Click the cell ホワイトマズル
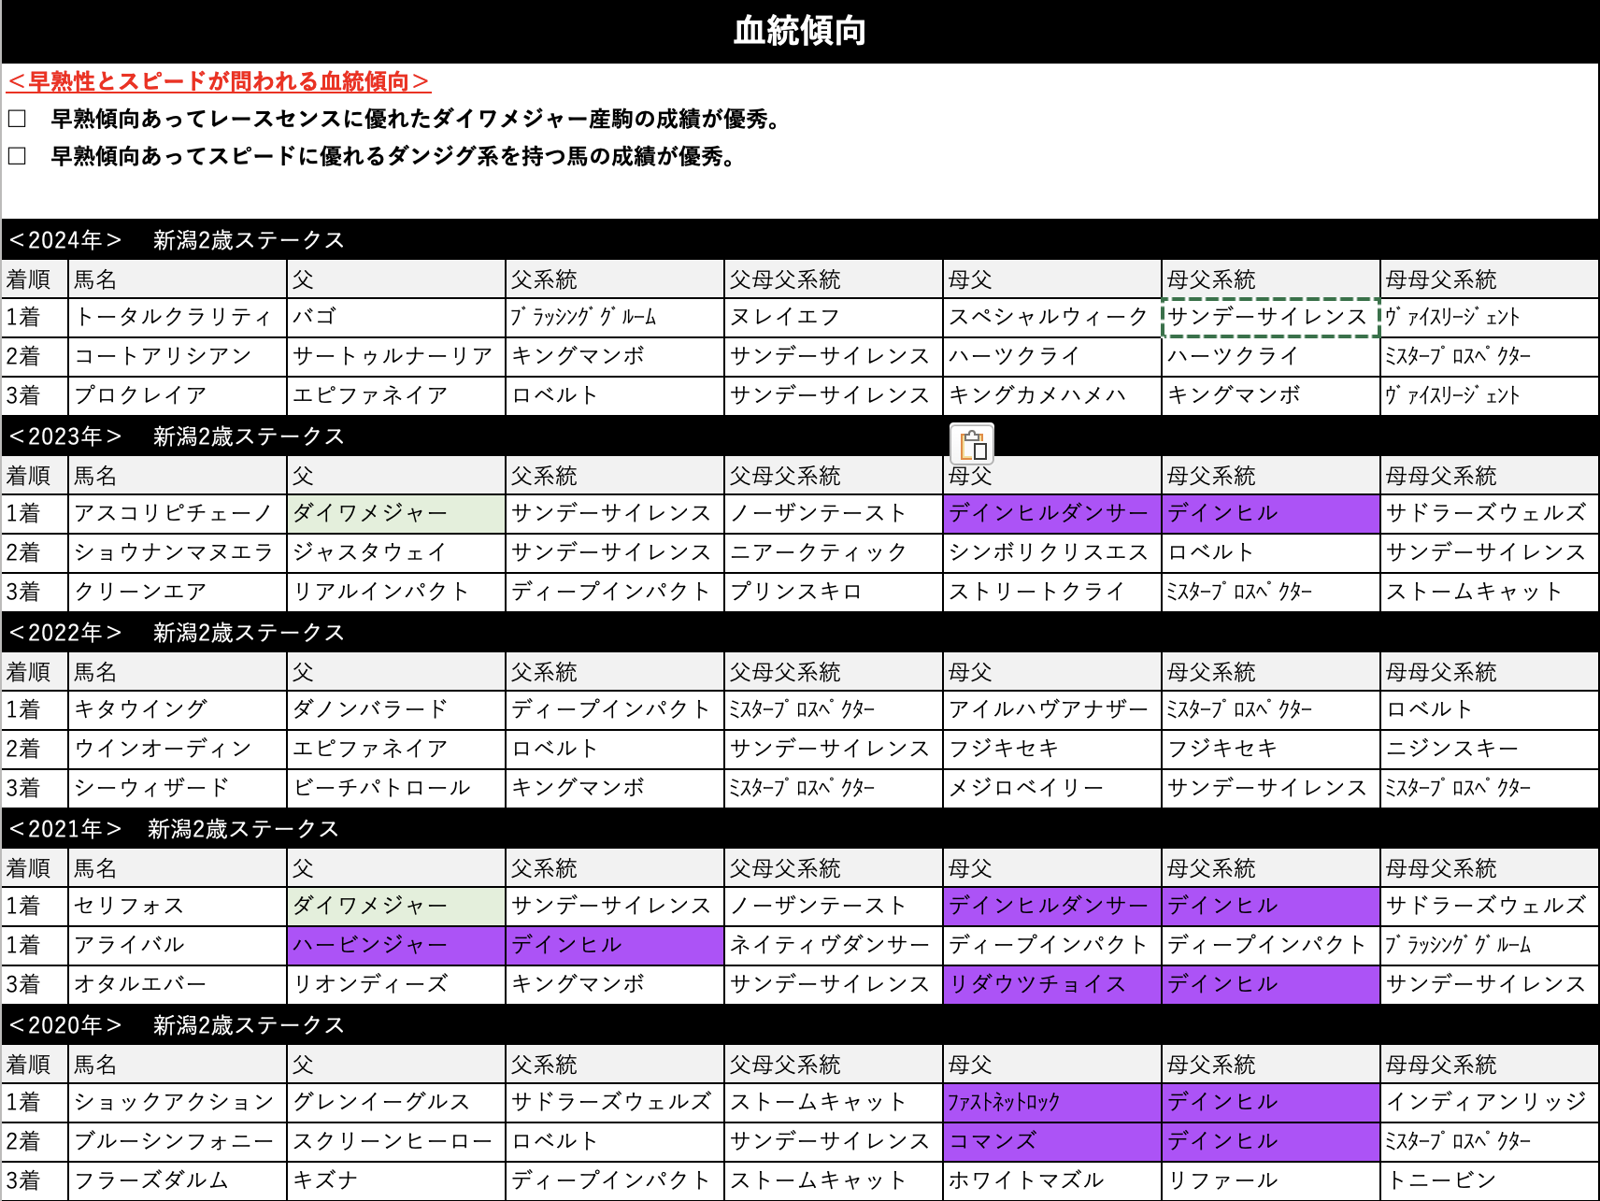Screen dimensions: 1600x1201 pos(1052,1181)
